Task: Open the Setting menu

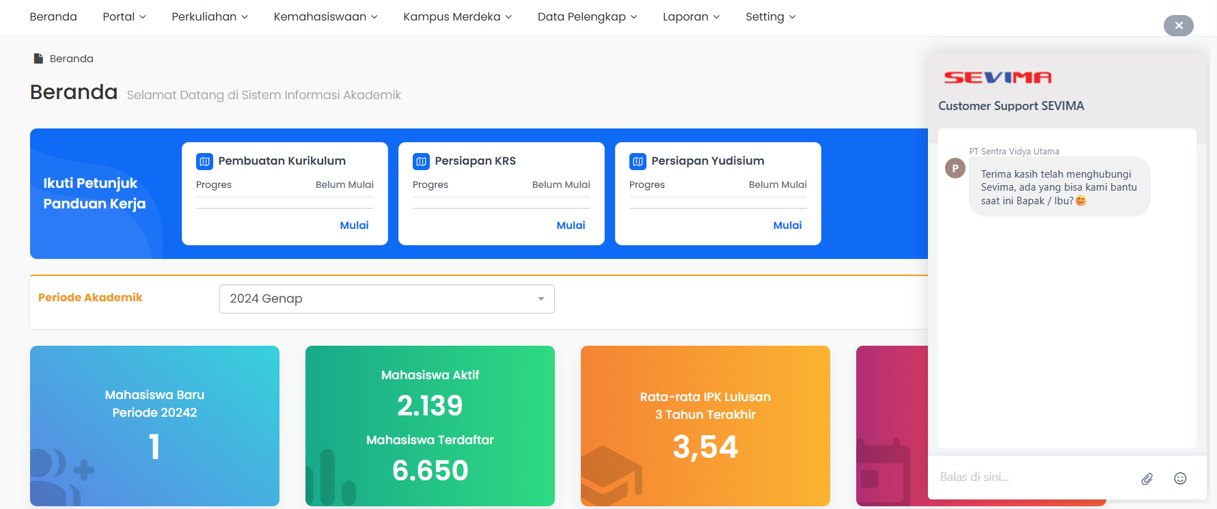Action: (x=769, y=16)
